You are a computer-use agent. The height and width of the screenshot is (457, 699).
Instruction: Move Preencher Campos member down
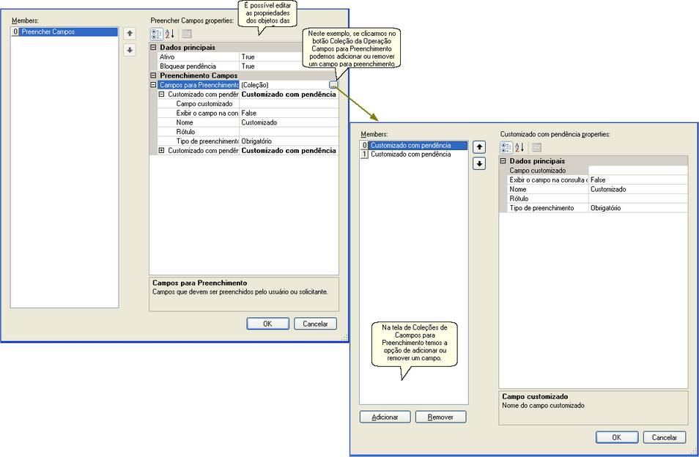pos(130,50)
